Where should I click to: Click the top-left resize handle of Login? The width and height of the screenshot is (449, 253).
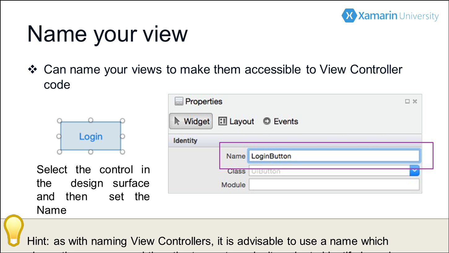tap(60, 121)
